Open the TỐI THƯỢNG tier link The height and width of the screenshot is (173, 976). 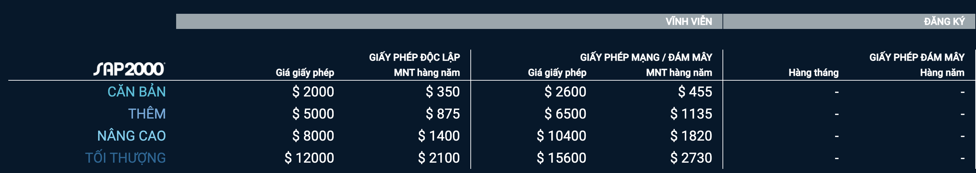(125, 158)
